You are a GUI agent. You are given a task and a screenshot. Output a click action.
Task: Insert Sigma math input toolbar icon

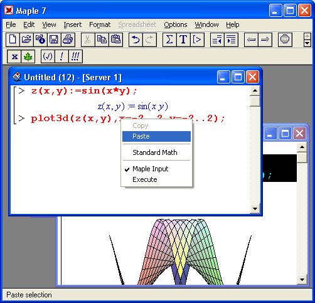[x=169, y=40]
